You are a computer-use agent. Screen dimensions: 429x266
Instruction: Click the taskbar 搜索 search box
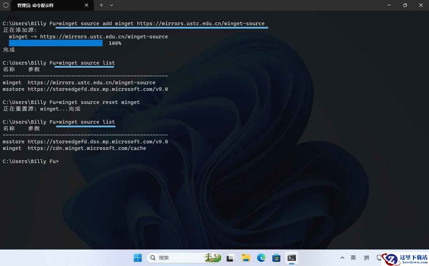tap(184, 258)
